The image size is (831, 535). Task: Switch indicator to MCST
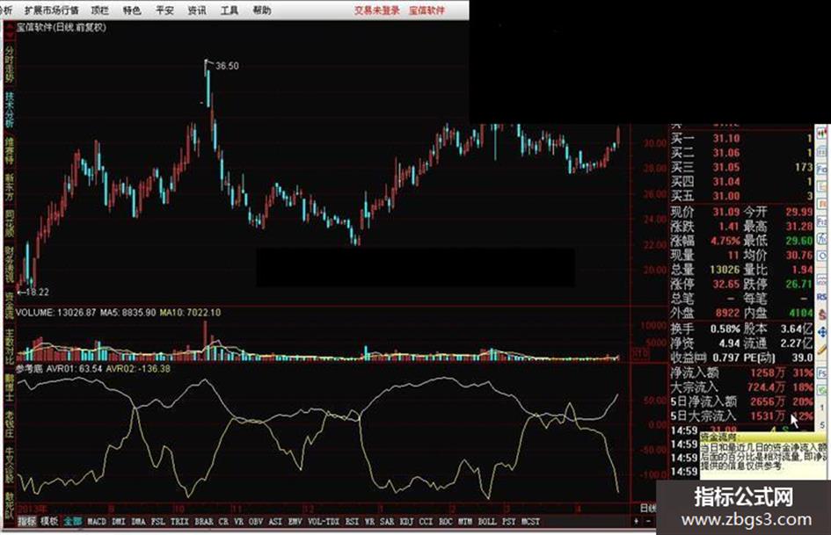coord(530,521)
